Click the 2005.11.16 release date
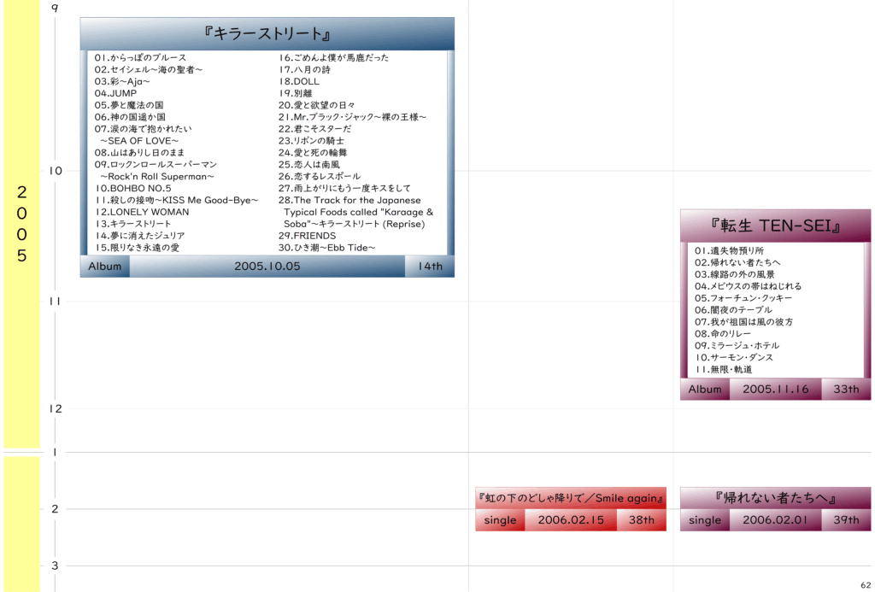 click(775, 389)
